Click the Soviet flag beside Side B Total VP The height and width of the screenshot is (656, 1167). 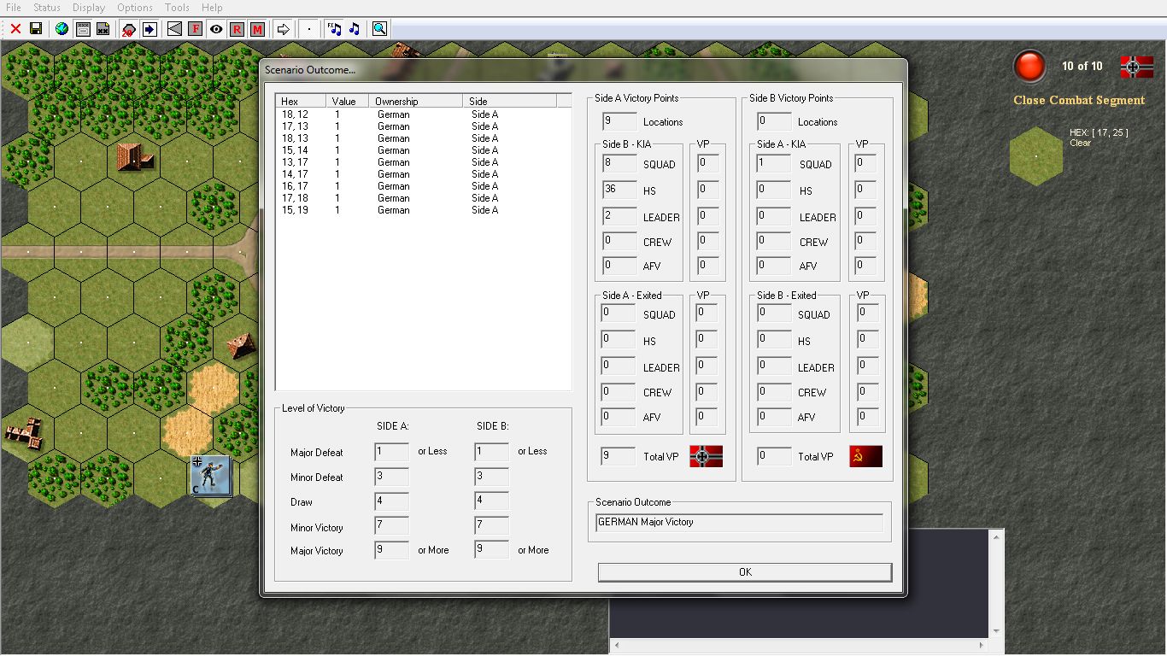pyautogui.click(x=865, y=456)
